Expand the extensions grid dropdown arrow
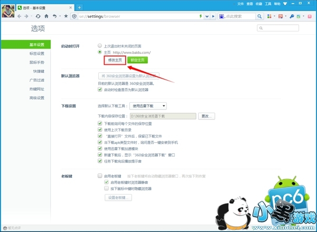 [274, 16]
